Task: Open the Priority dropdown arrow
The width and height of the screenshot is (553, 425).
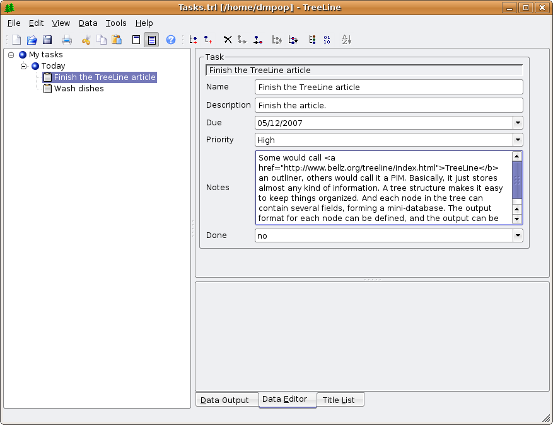Action: [x=518, y=140]
